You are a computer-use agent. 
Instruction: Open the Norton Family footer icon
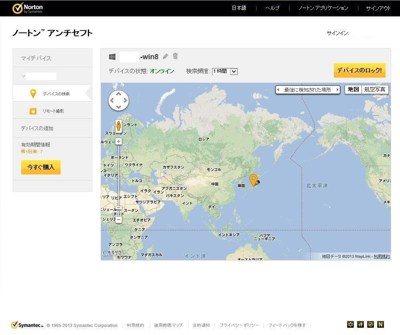tap(360, 324)
